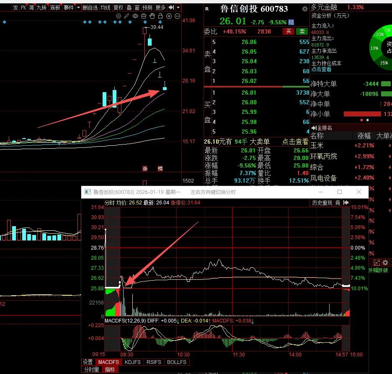Screen dimensions: 392x374
Task: Click the PK compare toolbar button
Action: [24, 8]
